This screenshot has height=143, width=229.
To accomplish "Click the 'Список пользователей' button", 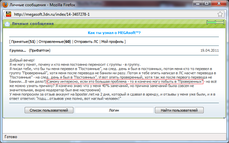I will [49, 110].
